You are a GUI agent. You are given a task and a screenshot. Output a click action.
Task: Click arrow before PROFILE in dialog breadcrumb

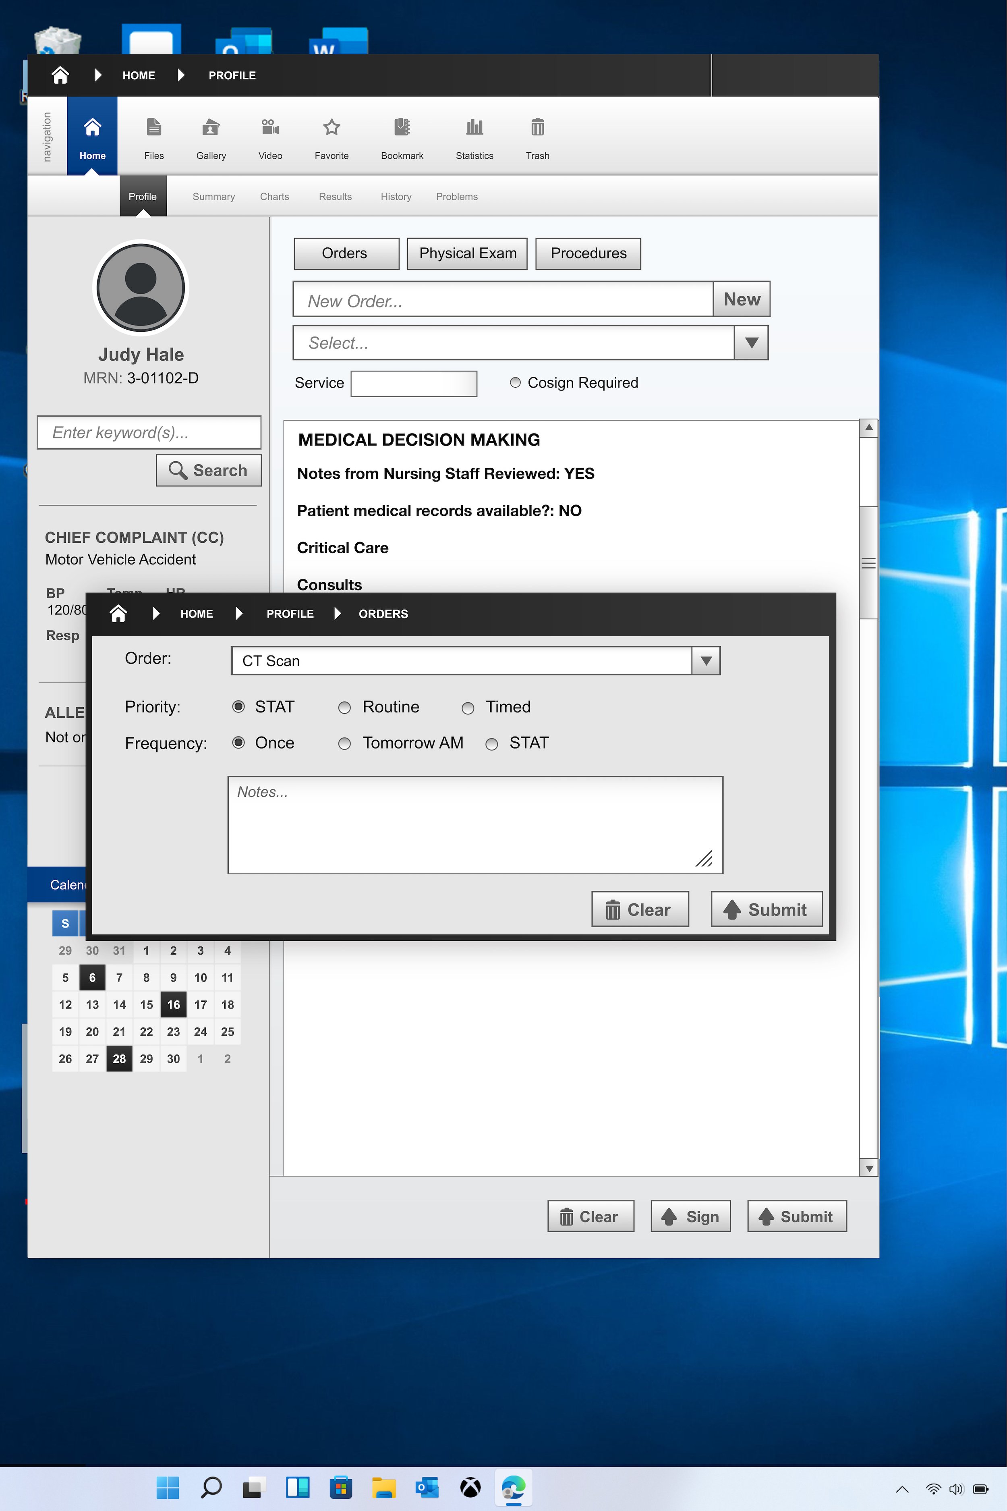pos(239,614)
